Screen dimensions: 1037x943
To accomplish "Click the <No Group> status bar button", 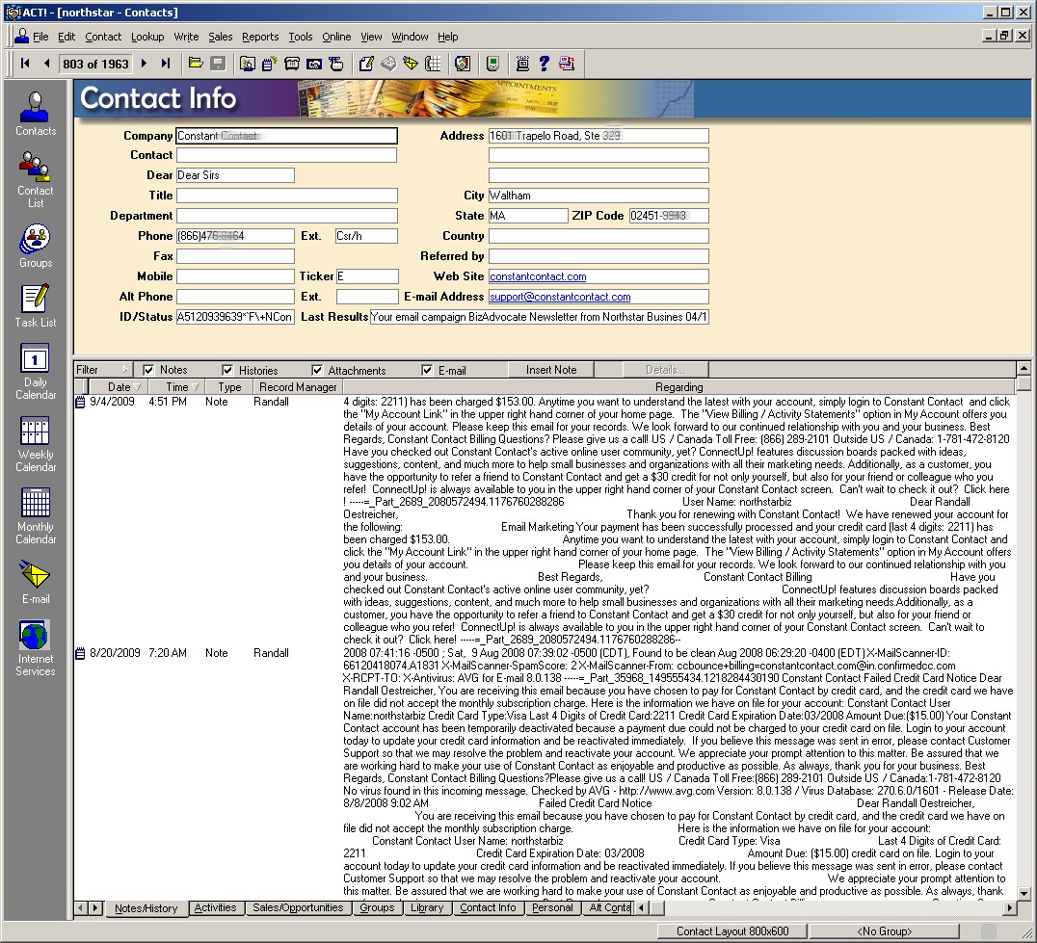I will (x=884, y=931).
